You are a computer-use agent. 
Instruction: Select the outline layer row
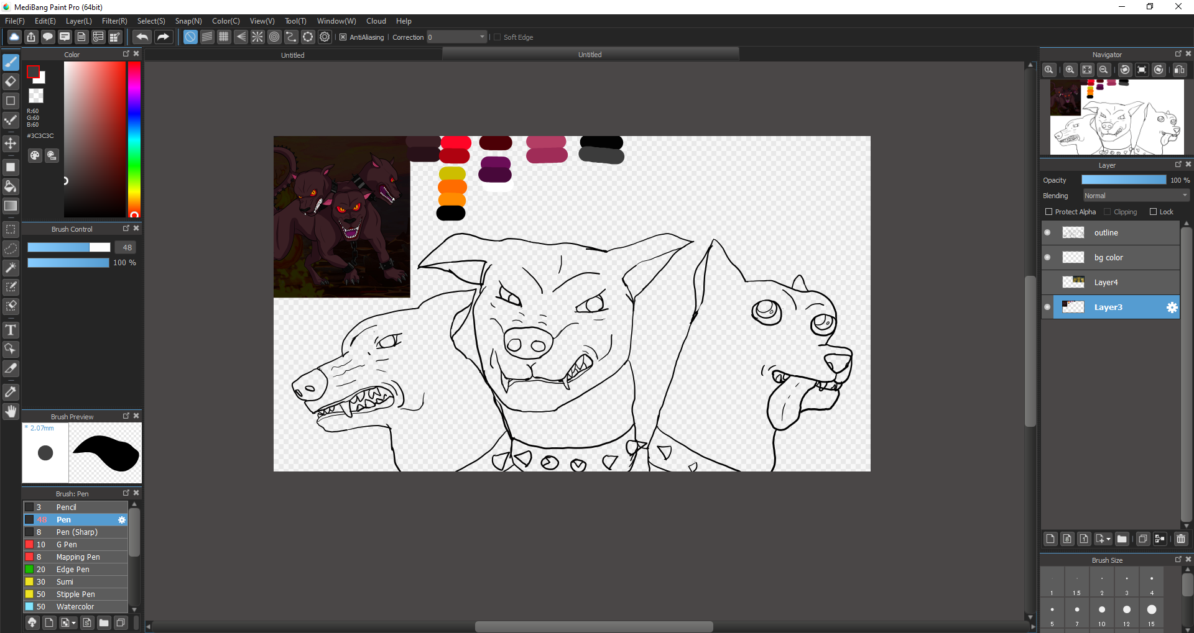[x=1111, y=233]
